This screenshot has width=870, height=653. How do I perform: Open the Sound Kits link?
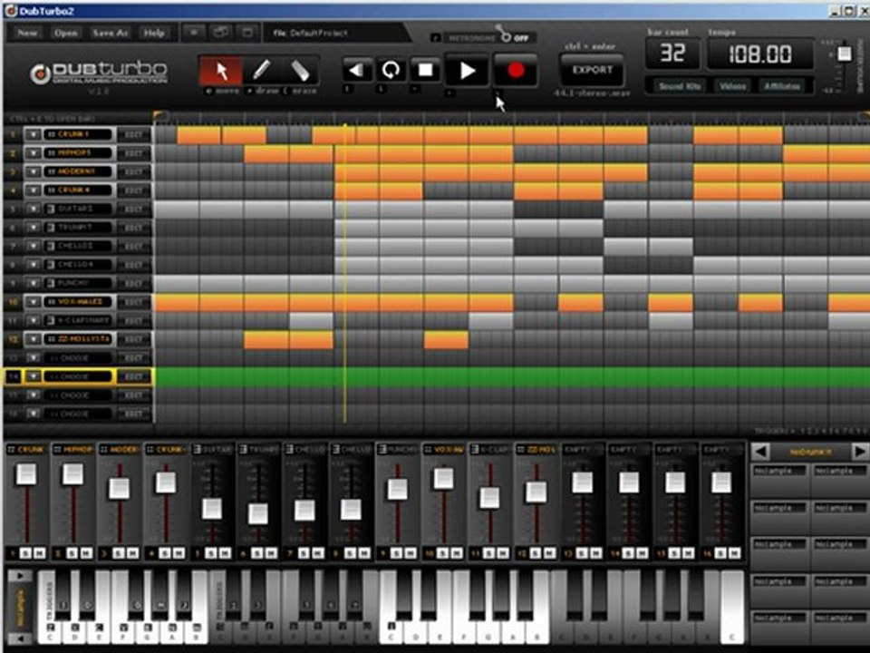[679, 86]
